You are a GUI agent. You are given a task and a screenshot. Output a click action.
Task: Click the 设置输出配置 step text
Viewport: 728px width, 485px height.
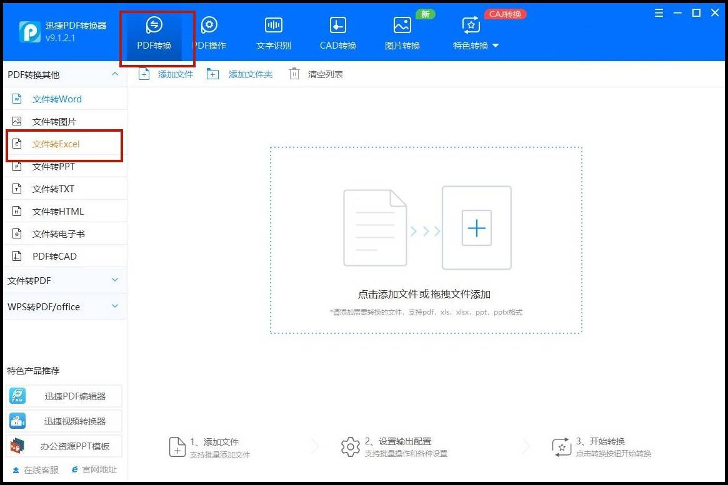[x=398, y=441]
